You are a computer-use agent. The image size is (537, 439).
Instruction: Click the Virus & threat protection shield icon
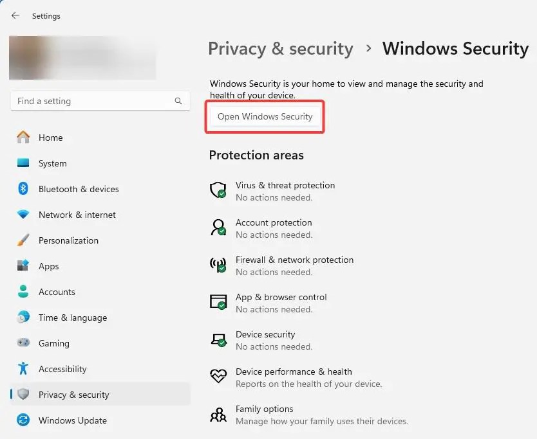(218, 190)
